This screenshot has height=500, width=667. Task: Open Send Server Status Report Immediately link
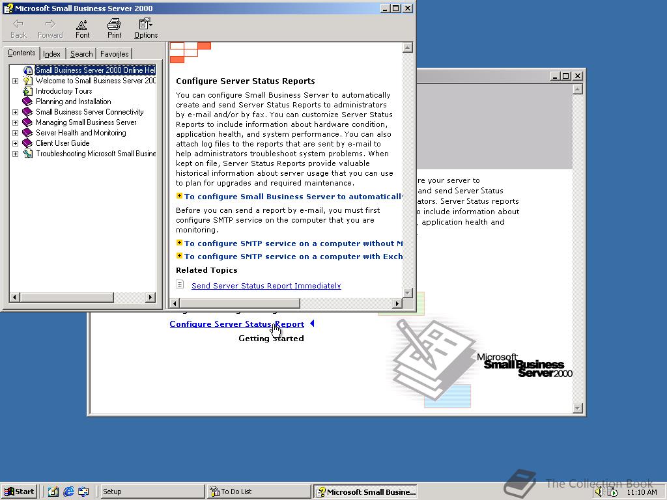(266, 286)
